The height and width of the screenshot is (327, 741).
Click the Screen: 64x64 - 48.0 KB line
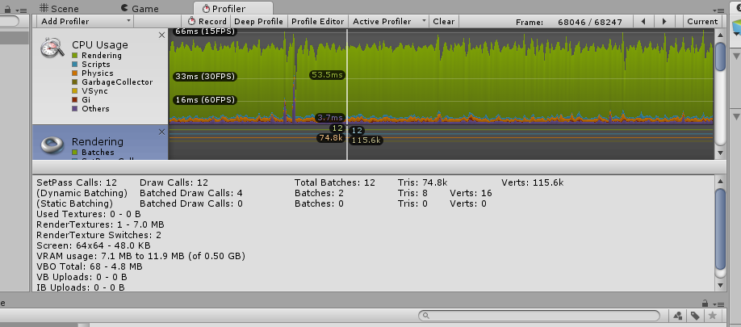point(93,245)
